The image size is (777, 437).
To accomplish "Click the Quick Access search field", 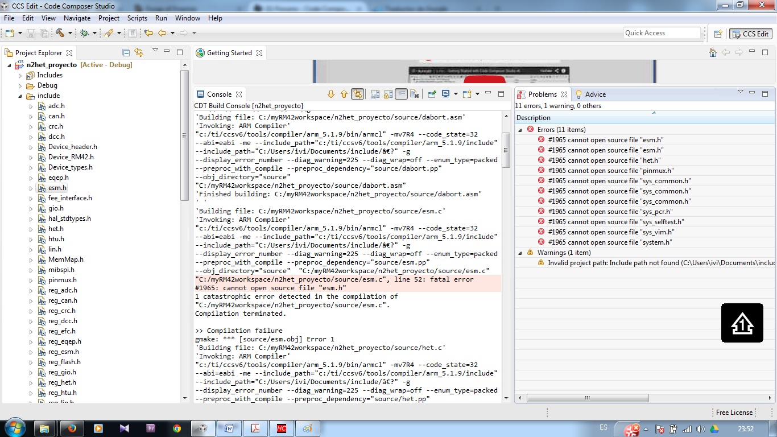I will pos(662,33).
